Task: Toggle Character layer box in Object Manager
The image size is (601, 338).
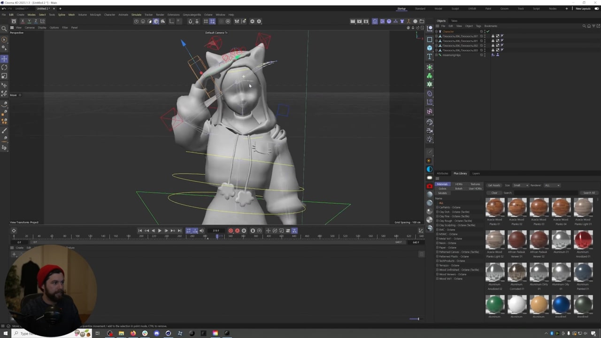Action: click(x=481, y=31)
